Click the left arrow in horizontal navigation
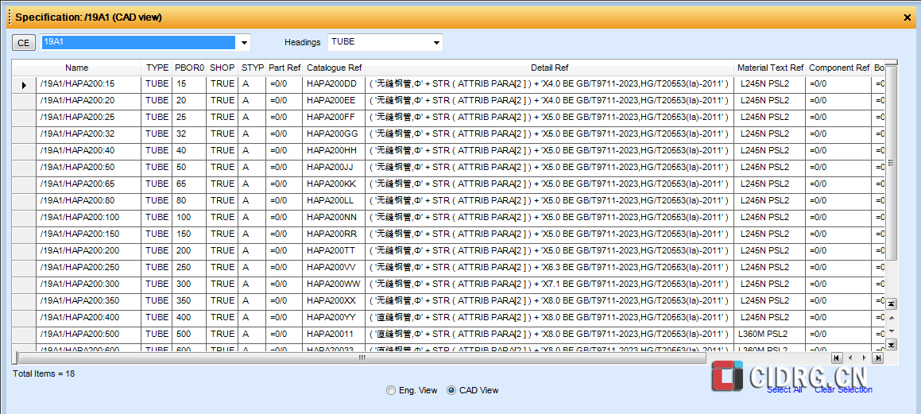Screen dimensions: 921x414 point(849,358)
